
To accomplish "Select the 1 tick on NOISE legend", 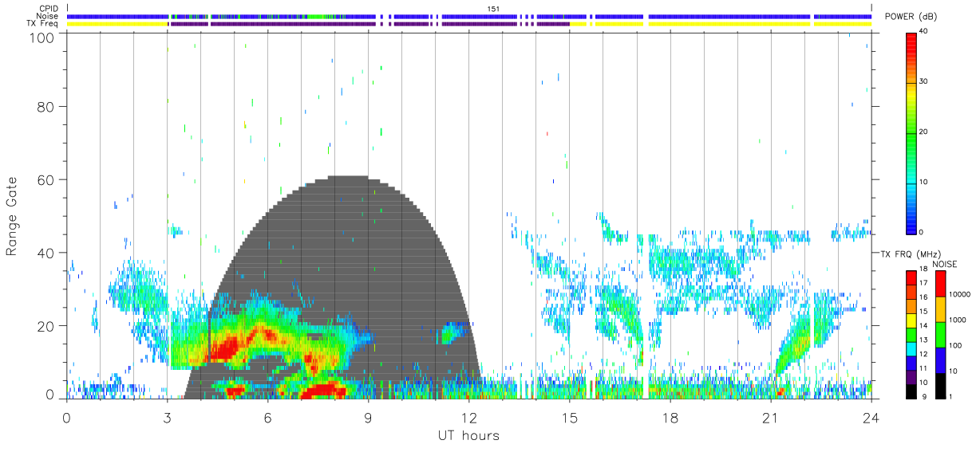I will click(x=950, y=396).
